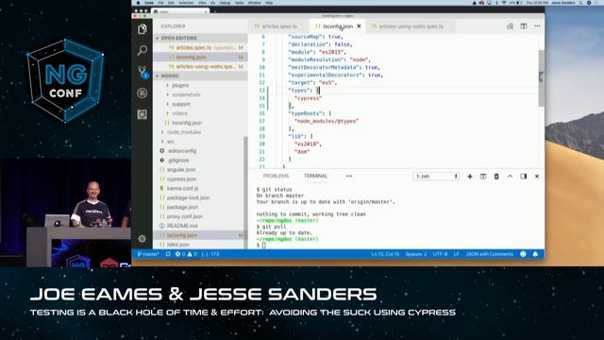Open the macOS Spotlight search icon
The width and height of the screenshot is (604, 340).
click(x=581, y=3)
